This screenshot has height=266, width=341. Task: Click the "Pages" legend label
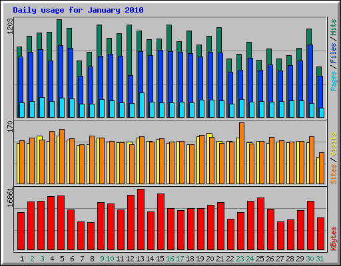click(333, 81)
